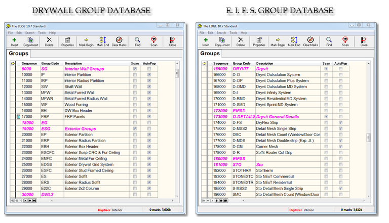Select Sto NExT Commercial row
Image resolution: width=389 pixels, height=223 pixels.
pyautogui.click(x=276, y=176)
